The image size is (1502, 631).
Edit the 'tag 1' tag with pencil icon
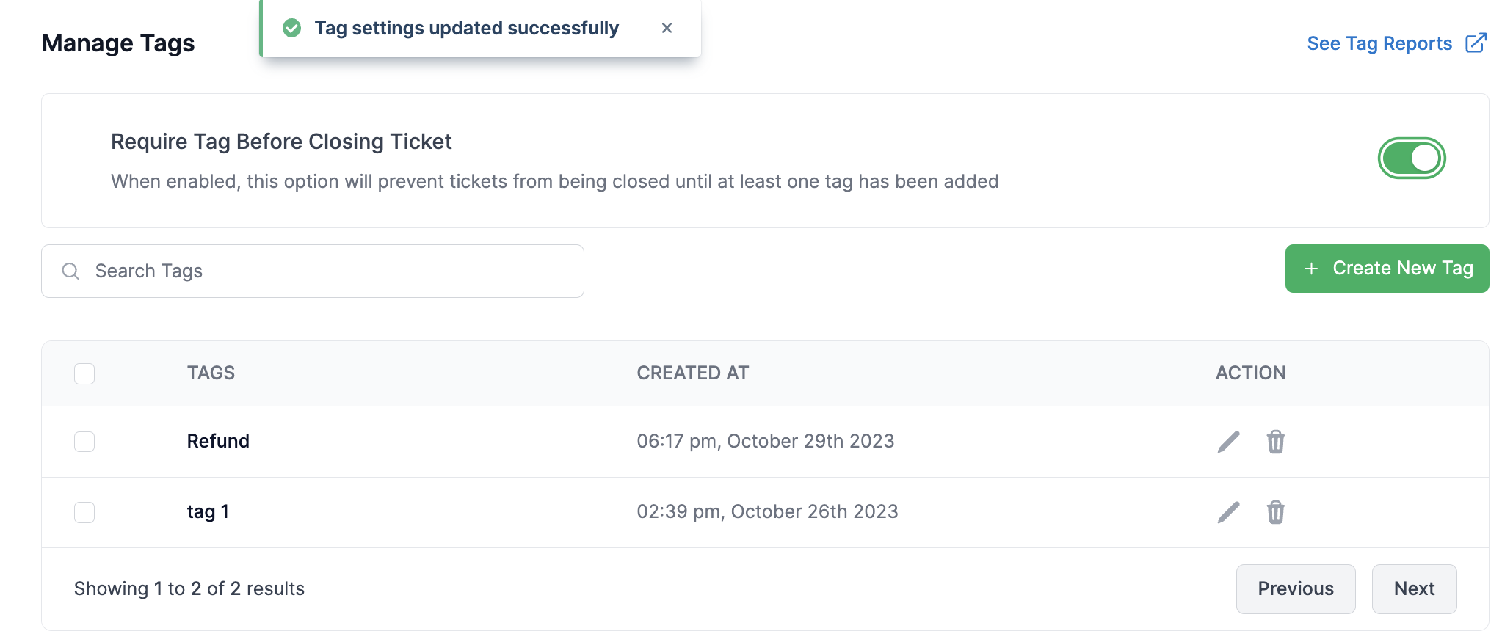[1228, 512]
